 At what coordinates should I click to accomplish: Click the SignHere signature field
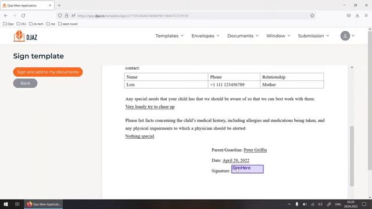(248, 169)
